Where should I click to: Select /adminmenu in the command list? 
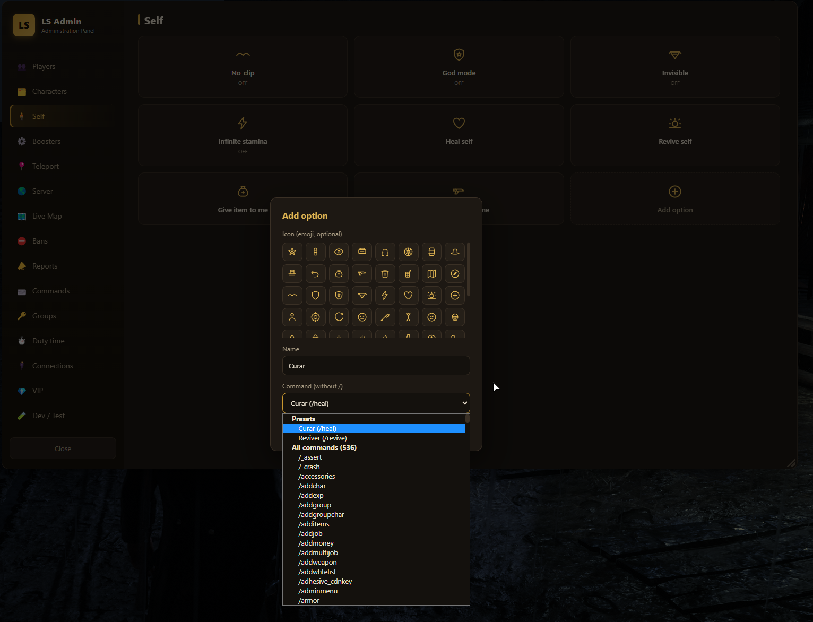point(374,591)
